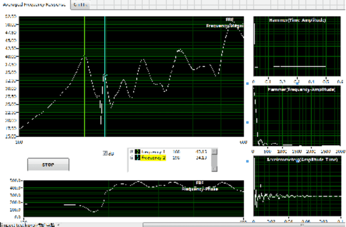The width and height of the screenshot is (346, 227).
Task: Select the highlighted Frequency 2 cursor row
Action: [x=153, y=158]
